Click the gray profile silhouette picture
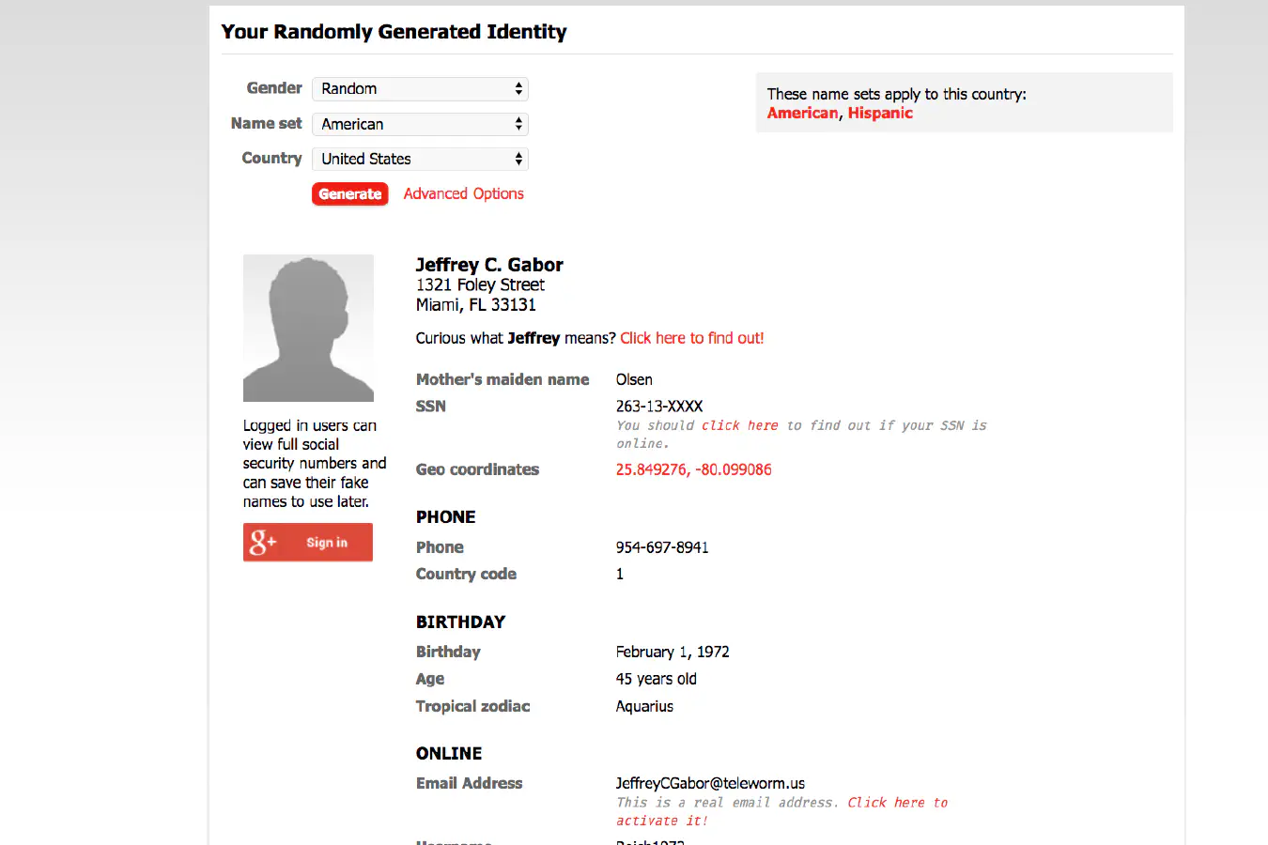The height and width of the screenshot is (845, 1268). pyautogui.click(x=308, y=328)
